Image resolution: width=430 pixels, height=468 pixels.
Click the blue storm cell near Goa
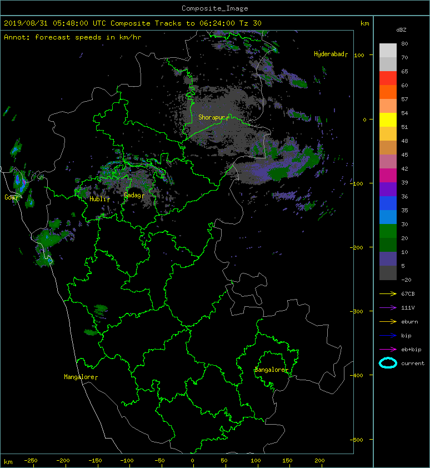(x=21, y=183)
